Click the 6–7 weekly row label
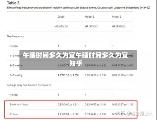The height and width of the screenshot is (120, 157). 16,75
